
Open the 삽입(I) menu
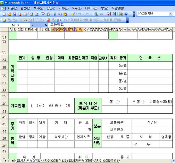[51, 8]
